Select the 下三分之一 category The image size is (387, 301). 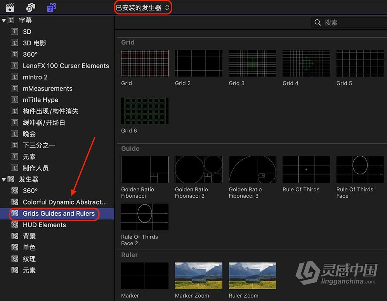(x=39, y=145)
